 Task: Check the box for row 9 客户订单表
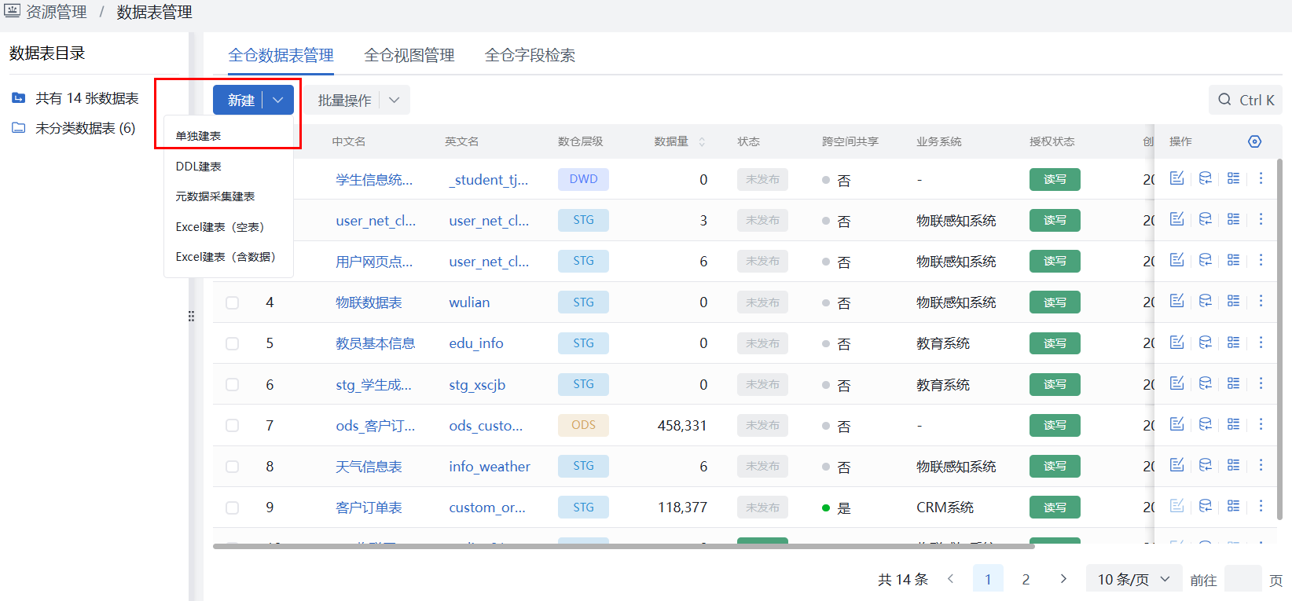(x=232, y=508)
